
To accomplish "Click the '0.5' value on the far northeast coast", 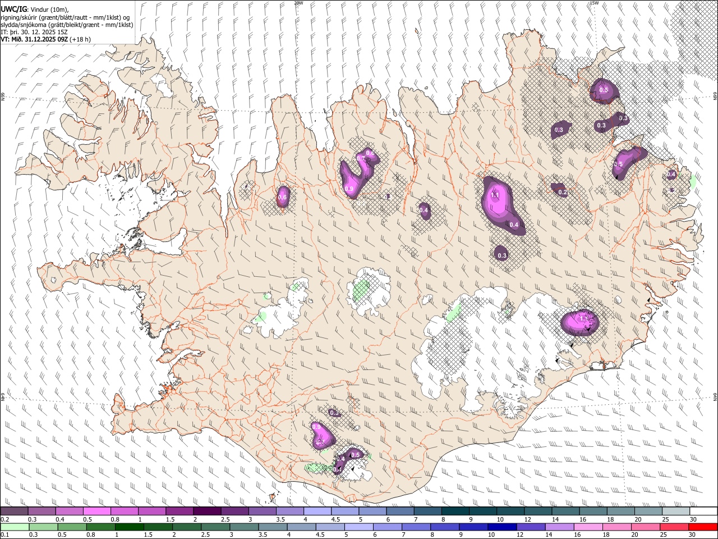I will click(x=604, y=90).
